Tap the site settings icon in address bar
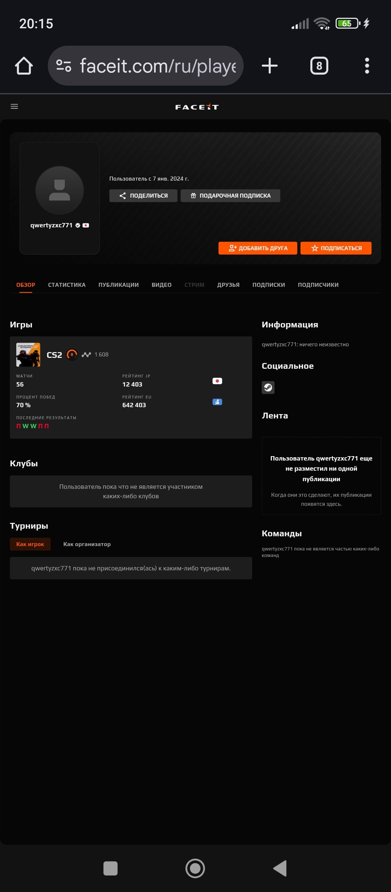 tap(64, 66)
